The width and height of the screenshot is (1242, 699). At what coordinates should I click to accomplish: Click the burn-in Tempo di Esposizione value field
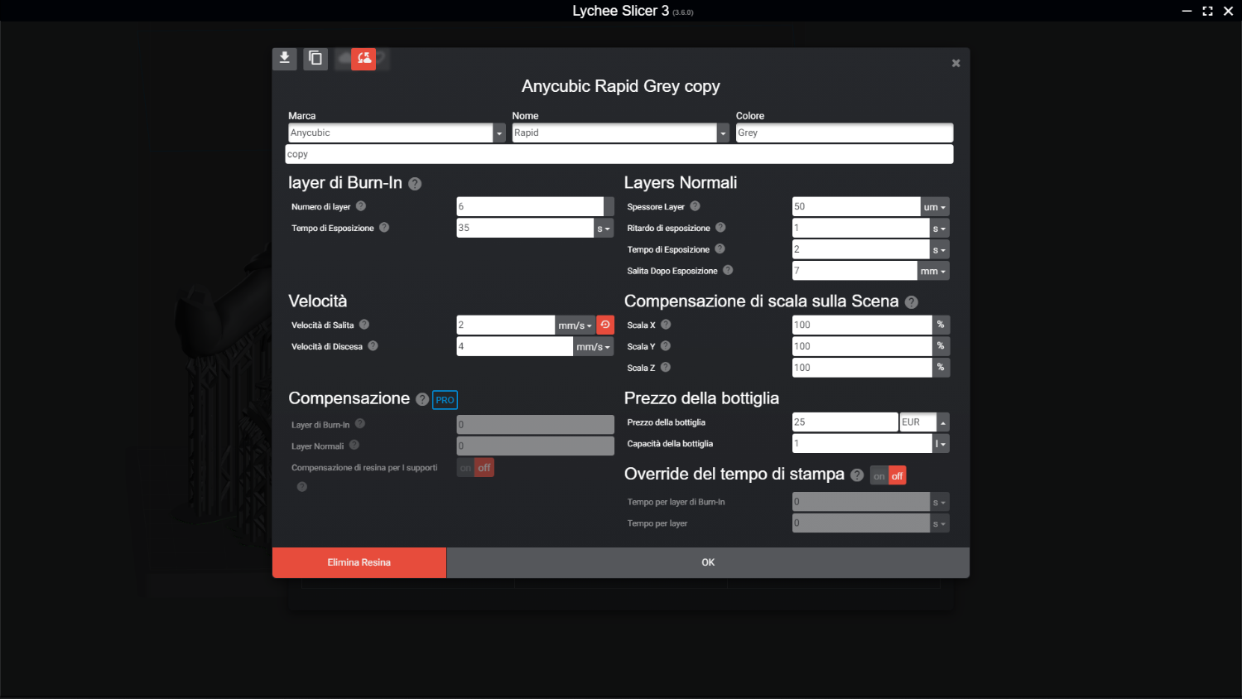click(x=525, y=229)
